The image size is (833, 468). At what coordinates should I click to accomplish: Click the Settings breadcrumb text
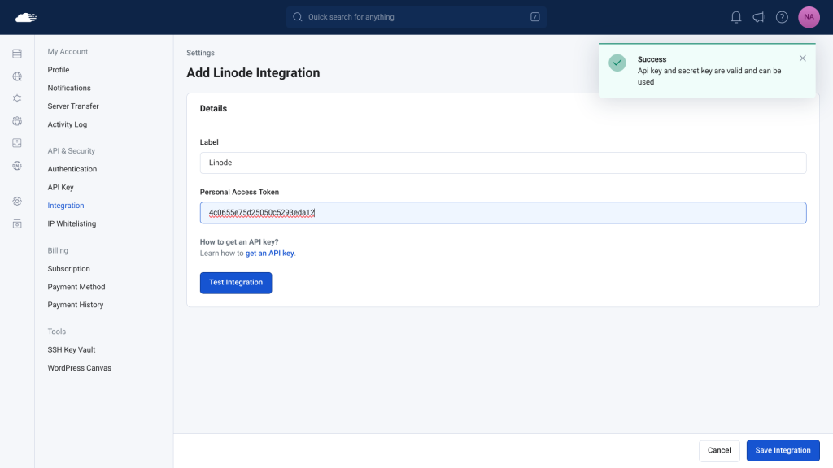coord(200,53)
